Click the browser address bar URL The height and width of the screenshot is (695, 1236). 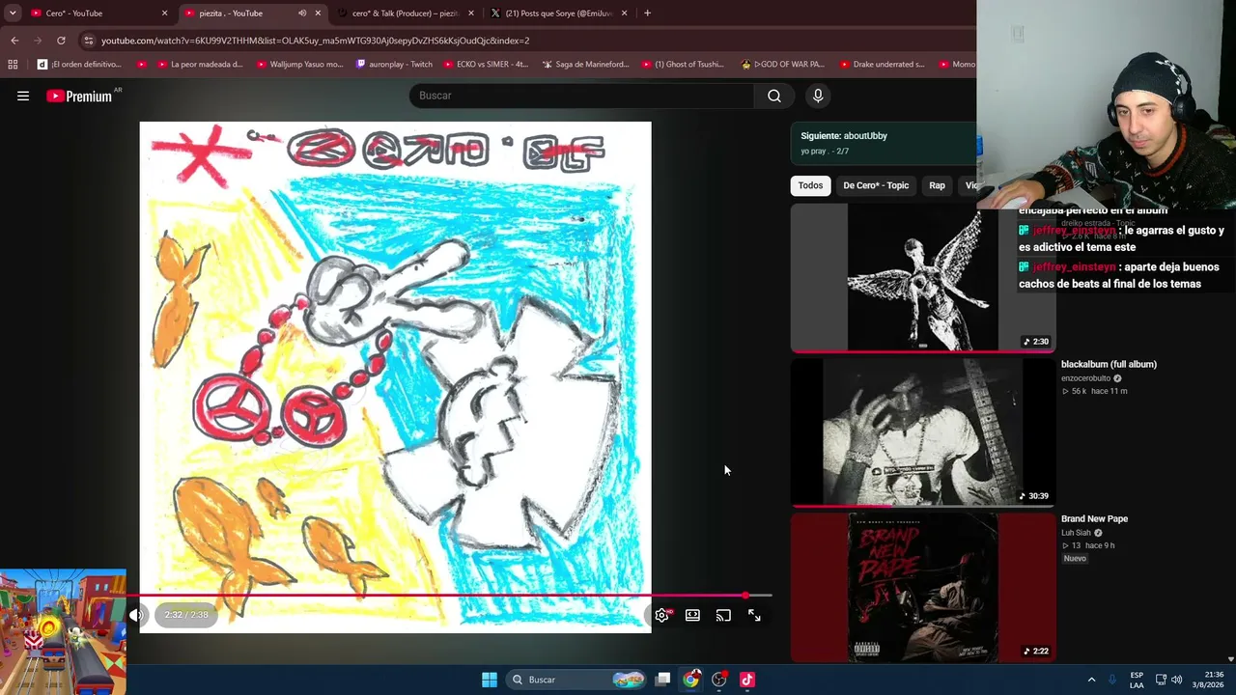click(315, 41)
